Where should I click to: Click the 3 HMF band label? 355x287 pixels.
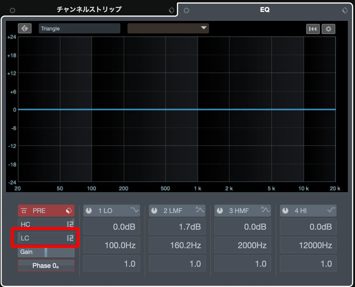point(239,211)
